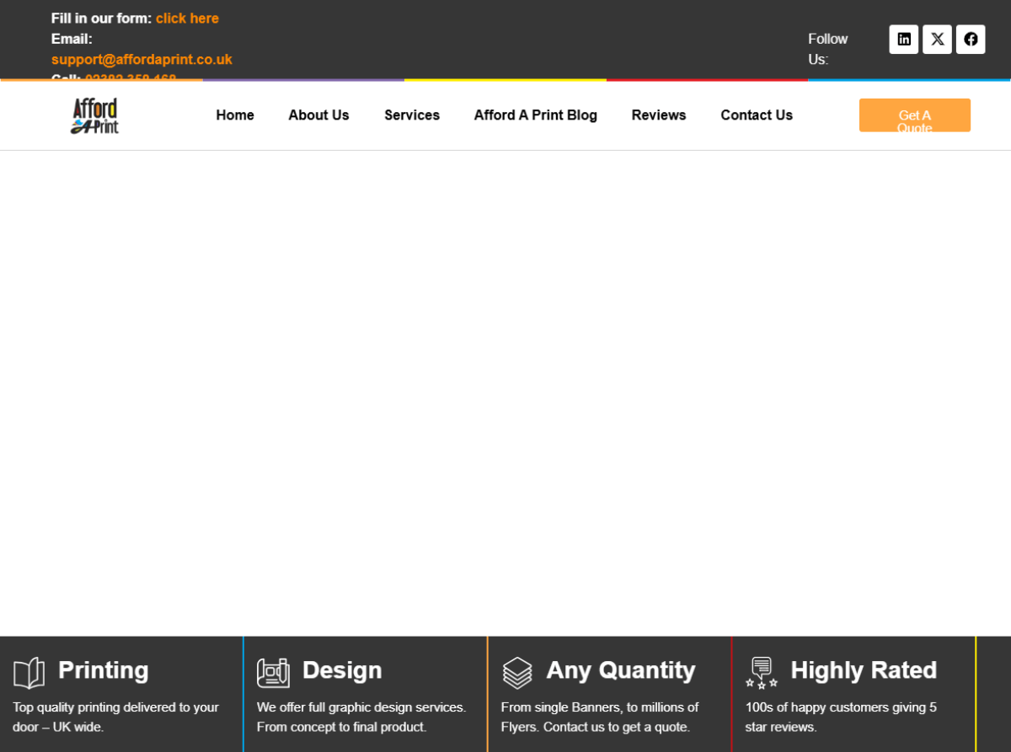
Task: Open the About Us page
Action: [318, 115]
